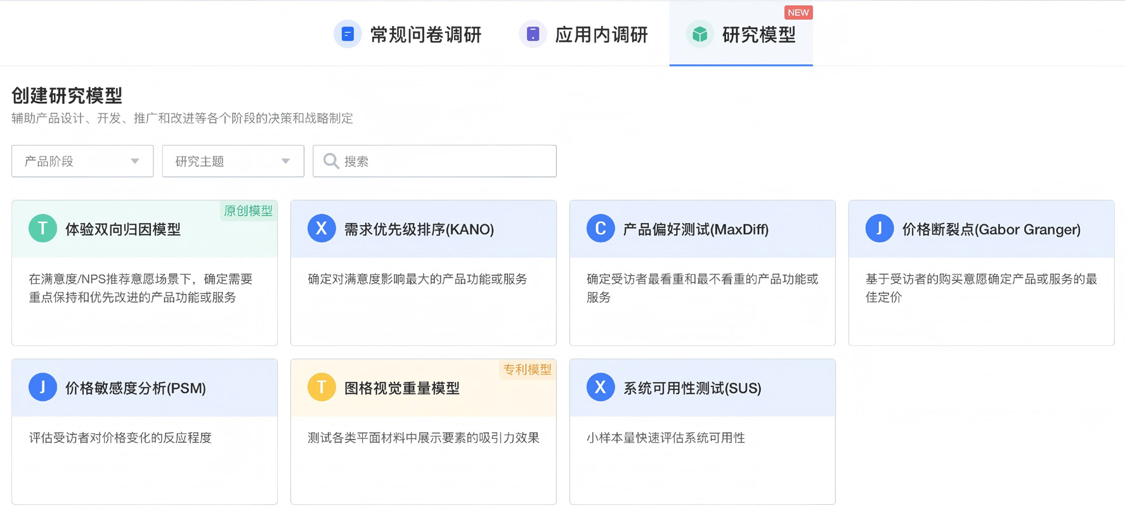Focus the 搜索 input field
Viewport: 1125px width, 515px height.
coord(434,161)
